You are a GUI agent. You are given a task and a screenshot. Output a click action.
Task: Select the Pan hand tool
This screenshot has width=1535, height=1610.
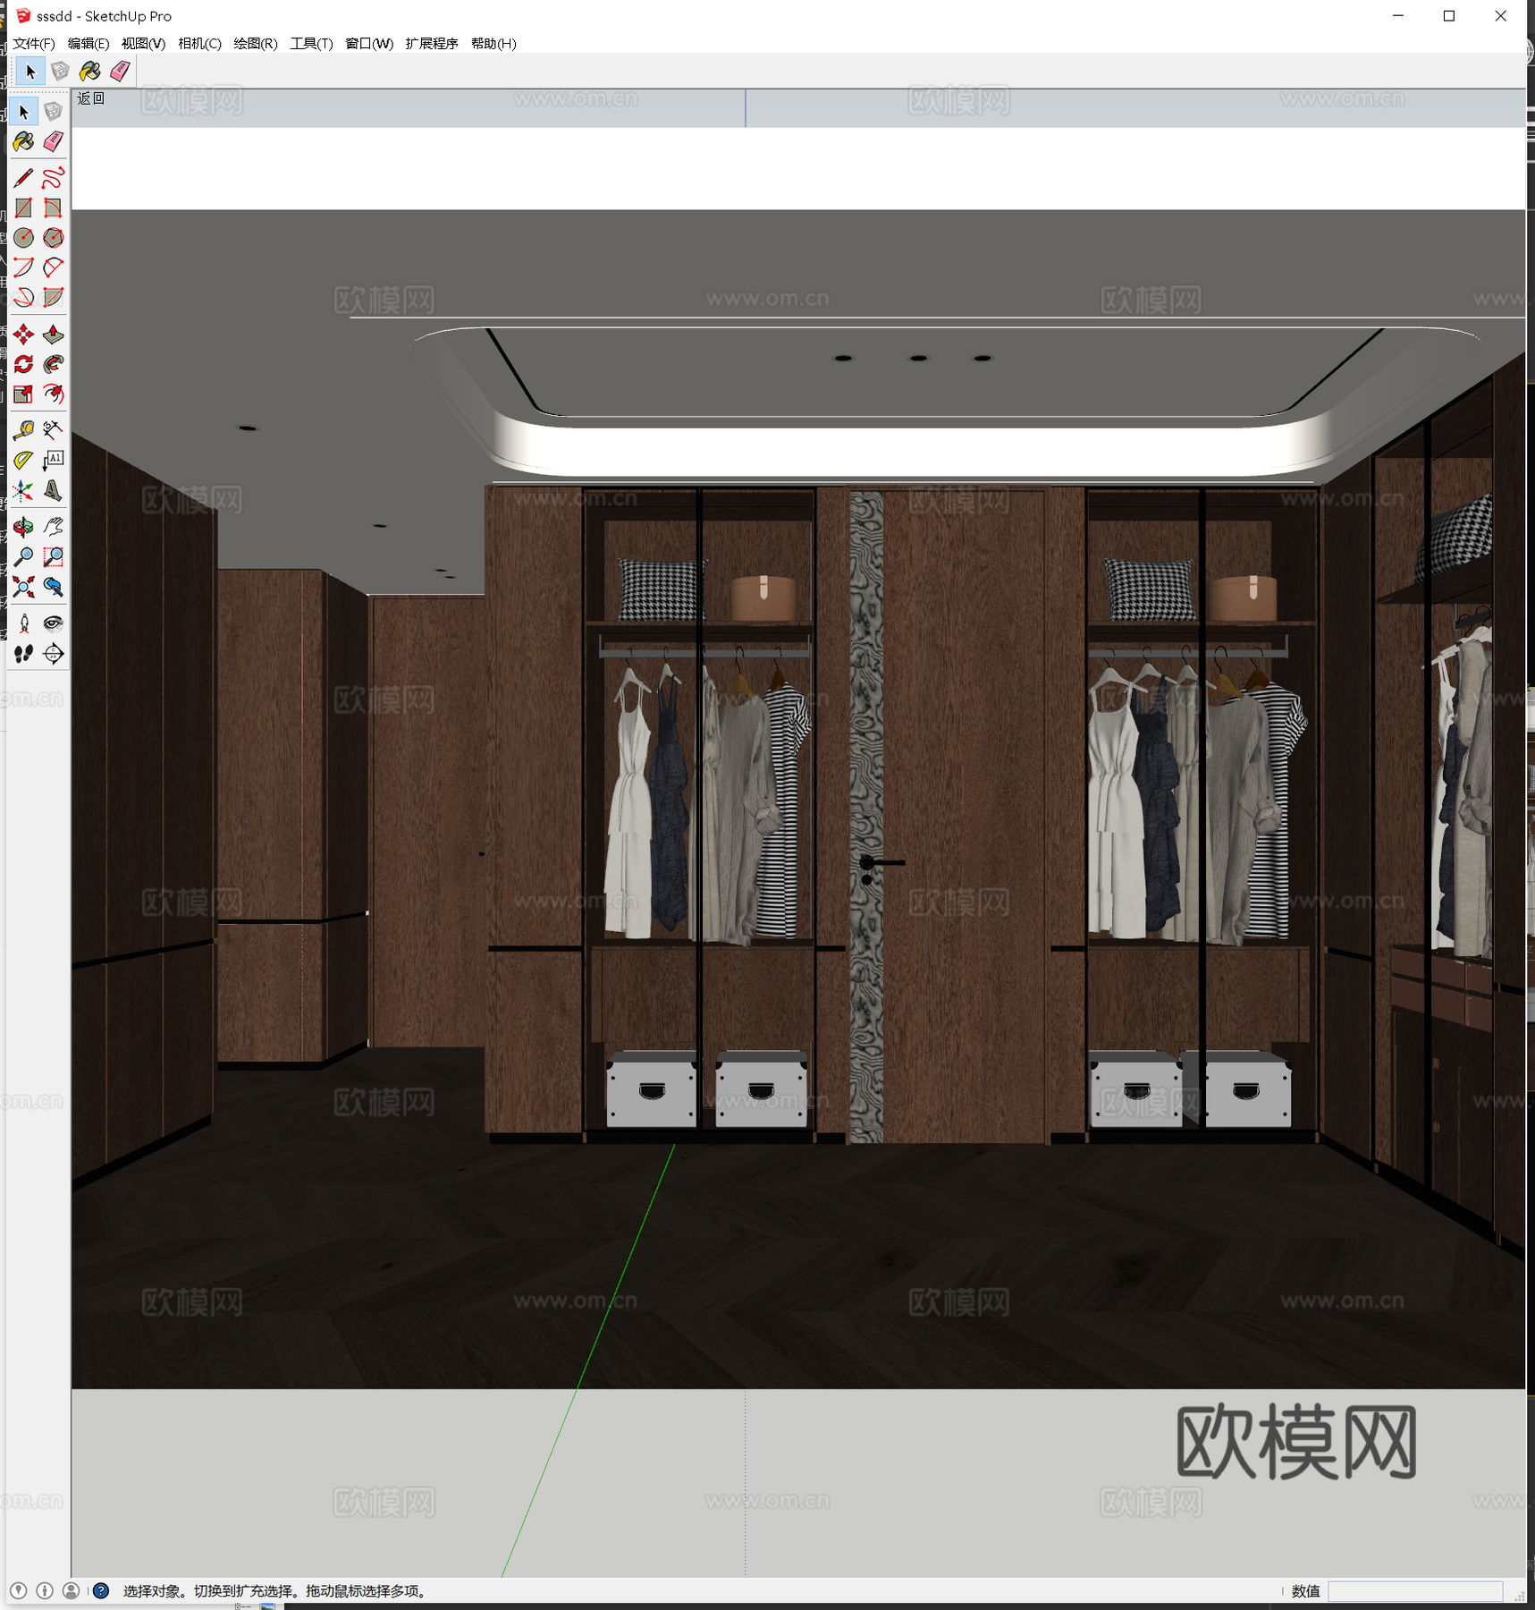(x=54, y=527)
